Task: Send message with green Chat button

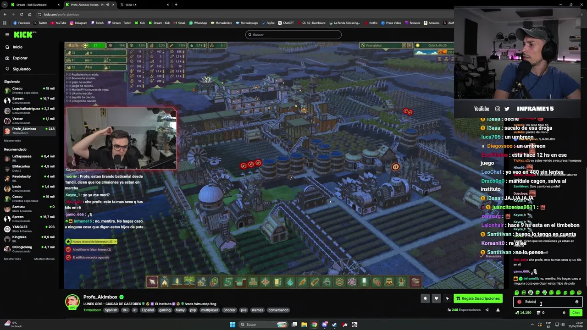Action: [x=576, y=313]
